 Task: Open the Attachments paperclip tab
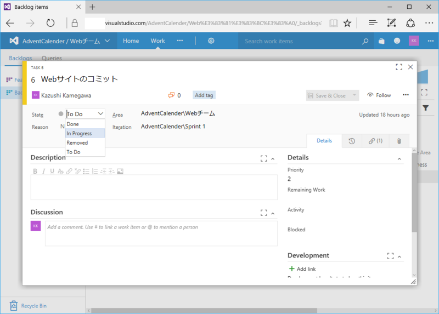point(399,141)
